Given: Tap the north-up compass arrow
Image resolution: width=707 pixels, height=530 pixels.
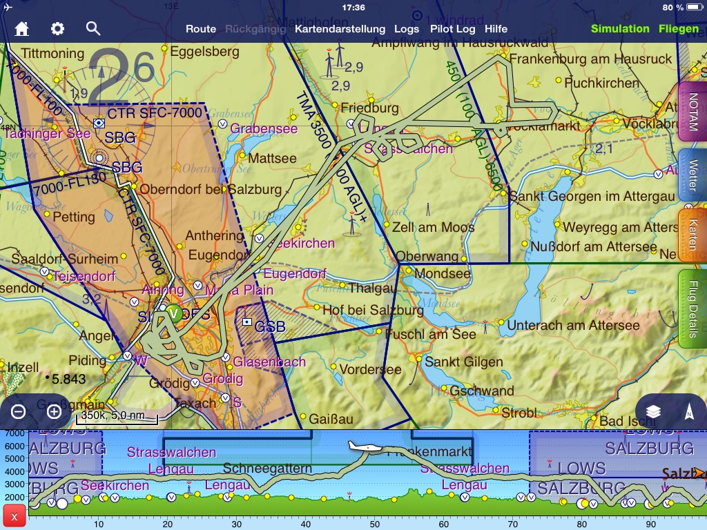Looking at the screenshot, I should pos(688,412).
